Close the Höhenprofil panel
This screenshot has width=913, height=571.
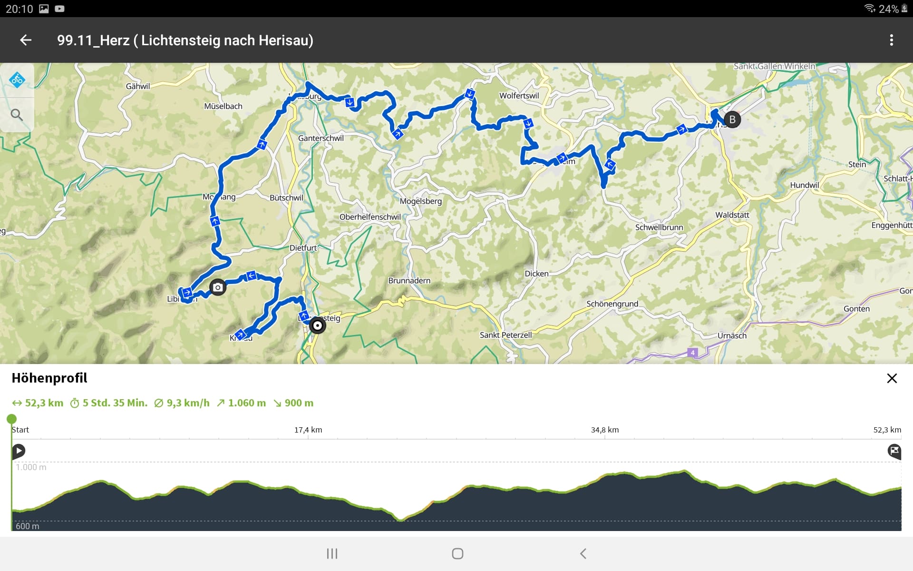point(892,378)
